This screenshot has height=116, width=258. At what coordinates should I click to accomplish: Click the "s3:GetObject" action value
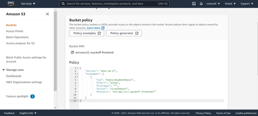[x=119, y=89]
